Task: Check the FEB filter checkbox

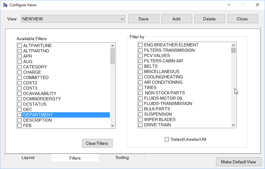Action: pyautogui.click(x=19, y=126)
